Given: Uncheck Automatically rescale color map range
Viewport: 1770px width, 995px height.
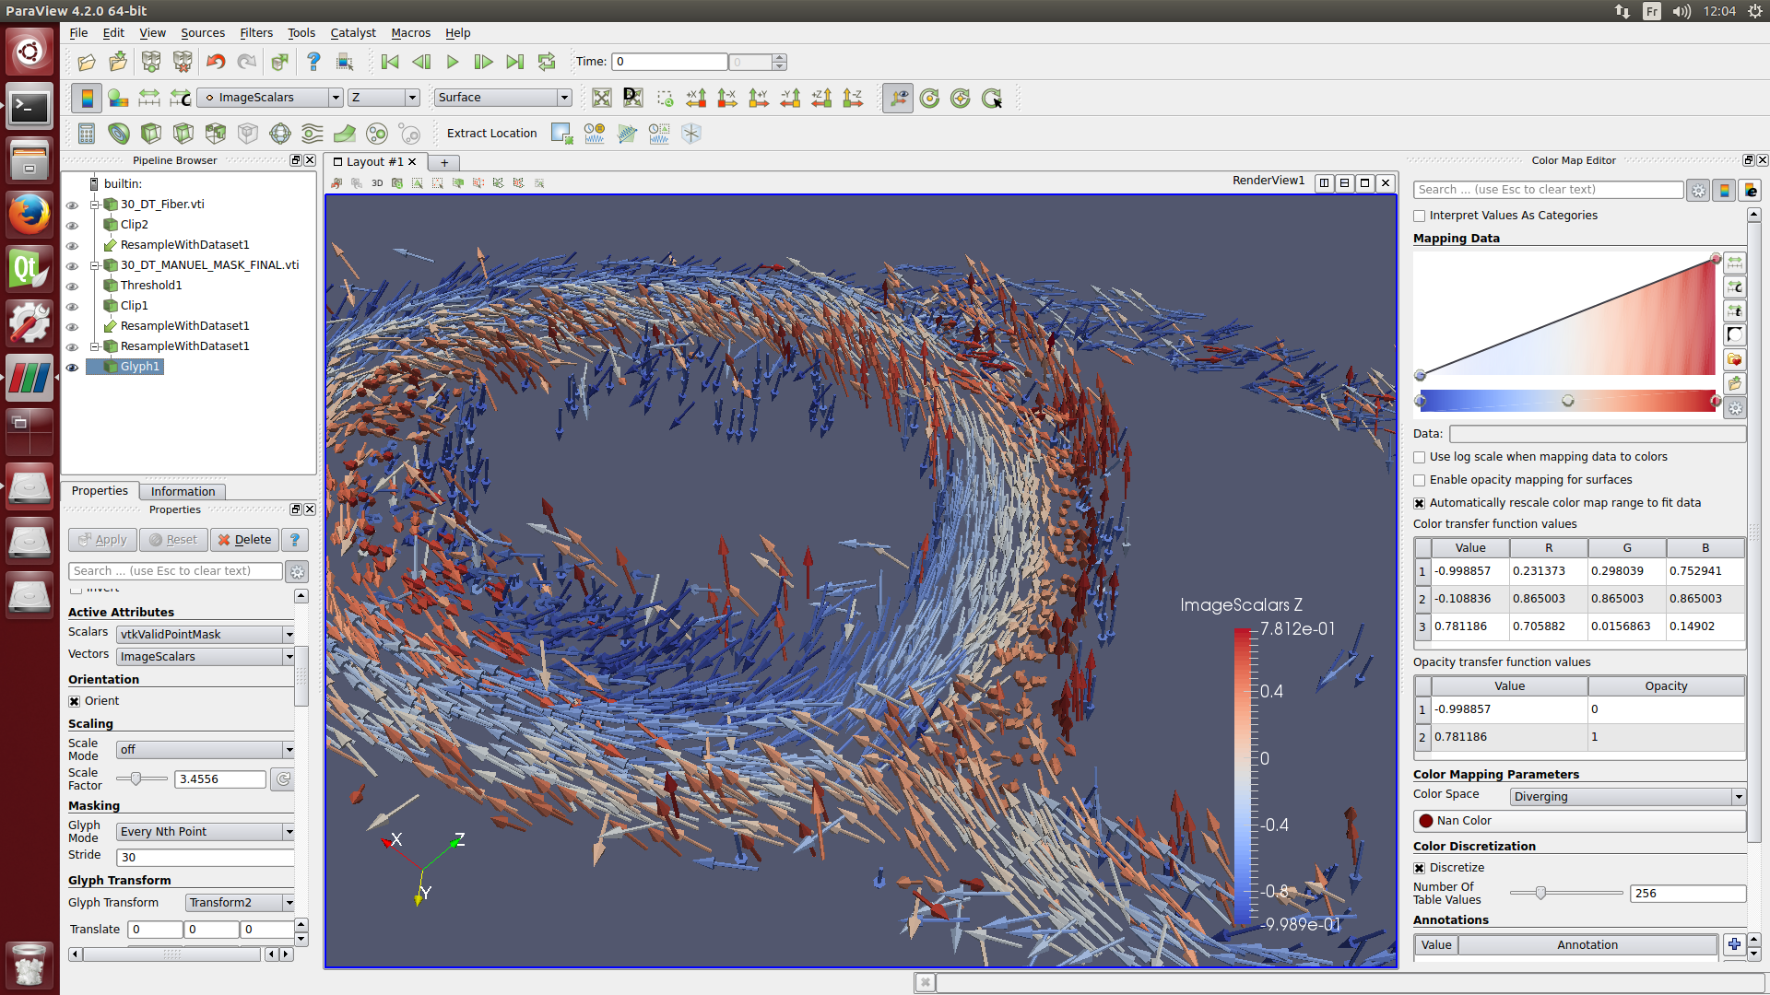Looking at the screenshot, I should tap(1420, 503).
